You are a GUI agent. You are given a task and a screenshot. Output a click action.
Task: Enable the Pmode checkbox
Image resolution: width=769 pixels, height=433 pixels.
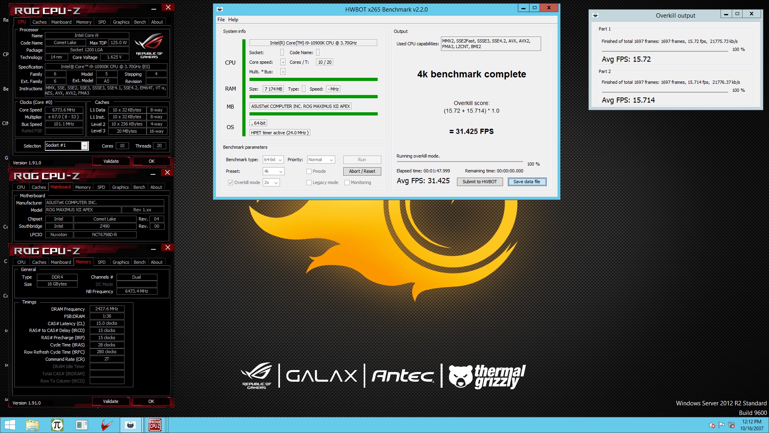pyautogui.click(x=309, y=172)
